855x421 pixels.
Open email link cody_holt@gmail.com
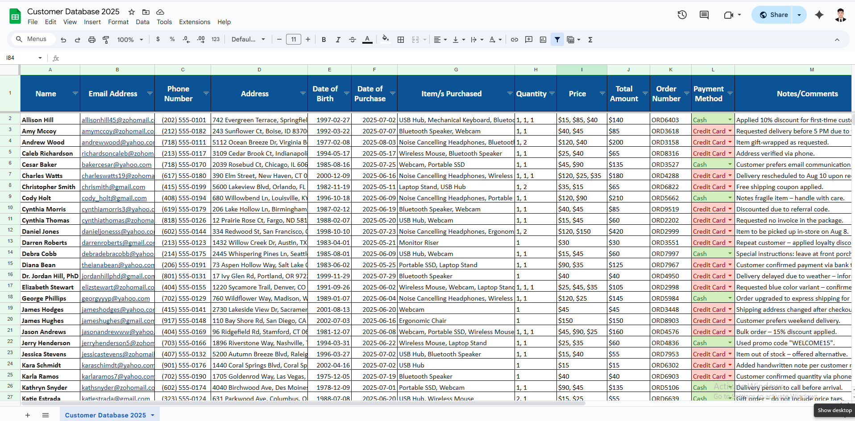coord(114,198)
